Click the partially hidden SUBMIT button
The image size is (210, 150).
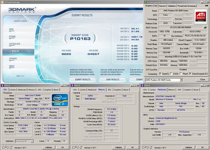(136, 80)
